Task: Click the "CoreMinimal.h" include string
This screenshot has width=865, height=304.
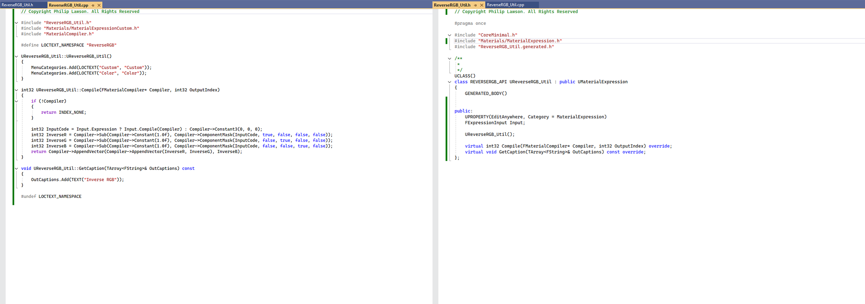Action: coord(498,35)
